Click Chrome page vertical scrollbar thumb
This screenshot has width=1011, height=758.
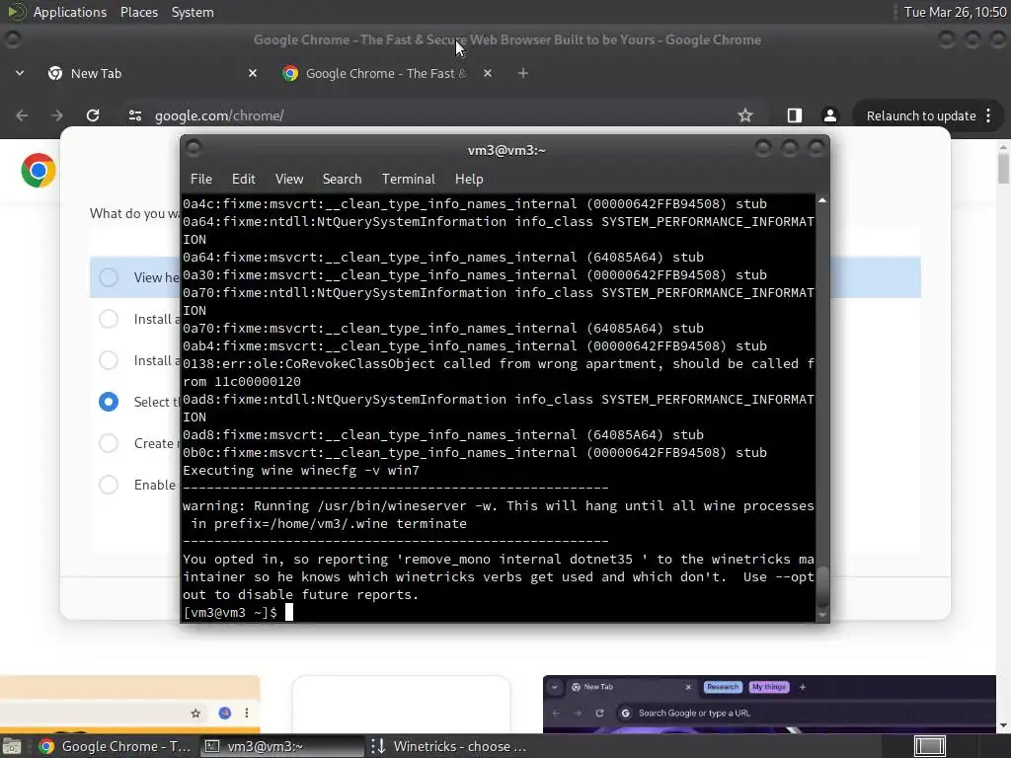(1003, 168)
